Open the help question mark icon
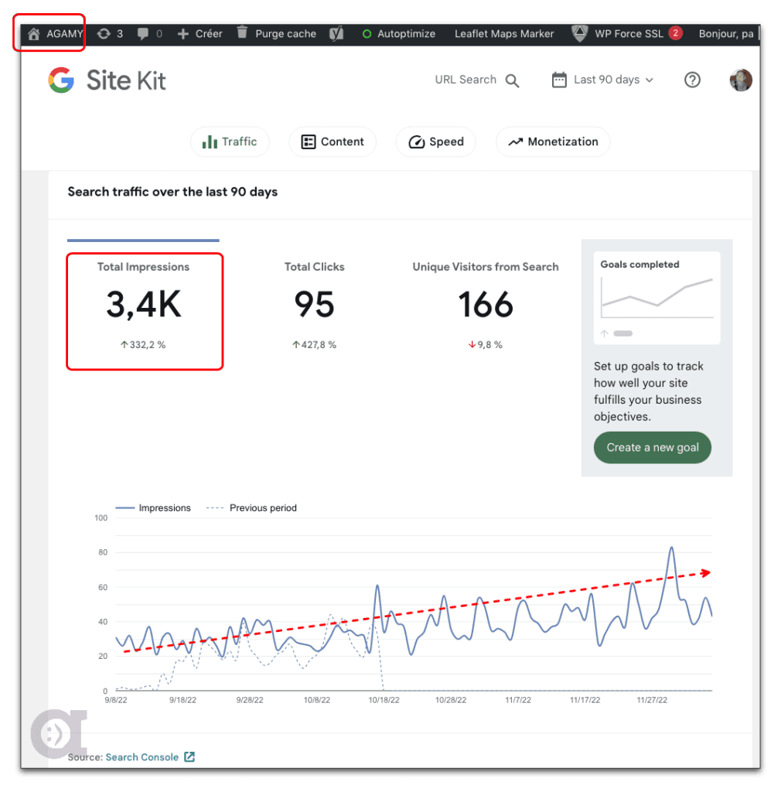Viewport: 781px width, 792px height. 692,80
